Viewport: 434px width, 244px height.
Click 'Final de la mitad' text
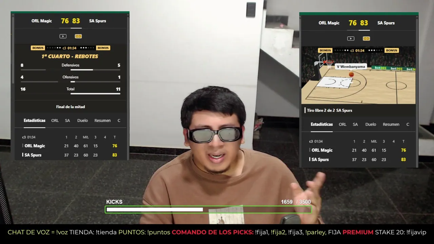click(x=71, y=107)
